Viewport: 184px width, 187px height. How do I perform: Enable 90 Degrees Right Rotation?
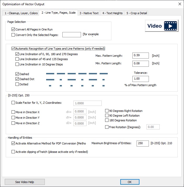pos(107,111)
